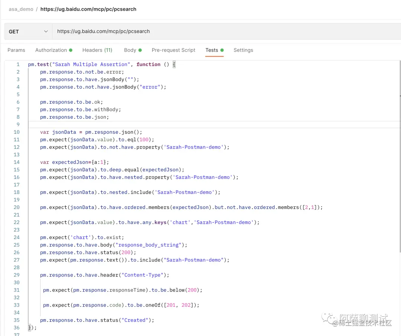401x336 pixels.
Task: Open the Pre-request Script tab
Action: click(x=173, y=50)
